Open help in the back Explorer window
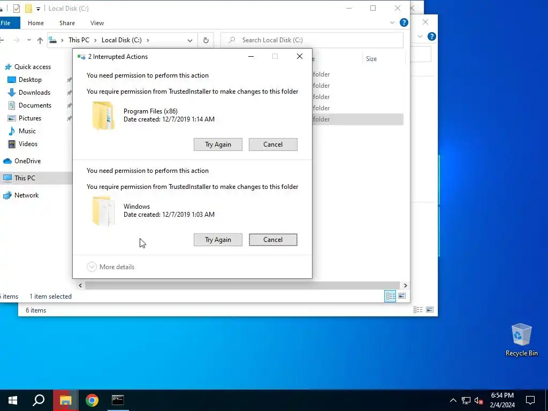548x411 pixels. (432, 36)
